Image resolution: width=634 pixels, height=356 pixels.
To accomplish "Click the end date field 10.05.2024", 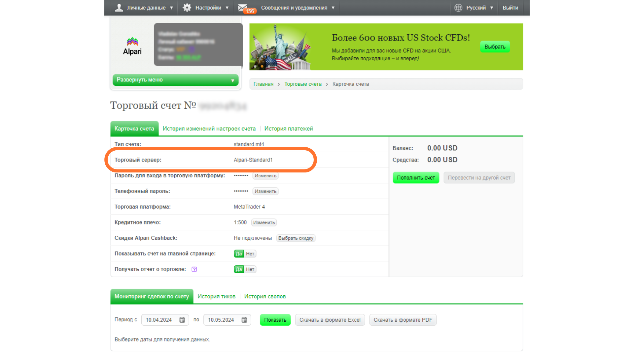I will click(x=227, y=320).
